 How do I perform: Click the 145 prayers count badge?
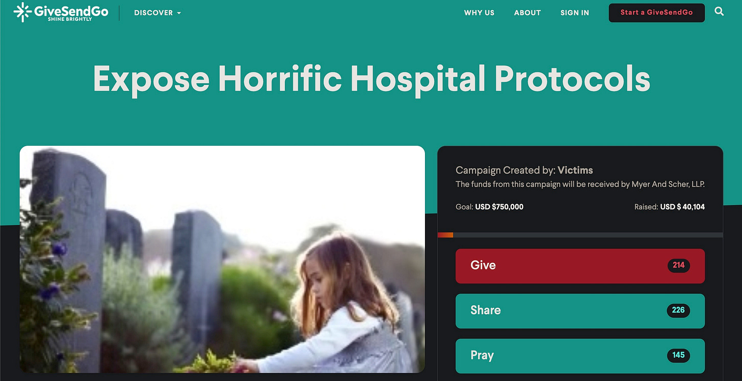pyautogui.click(x=678, y=355)
